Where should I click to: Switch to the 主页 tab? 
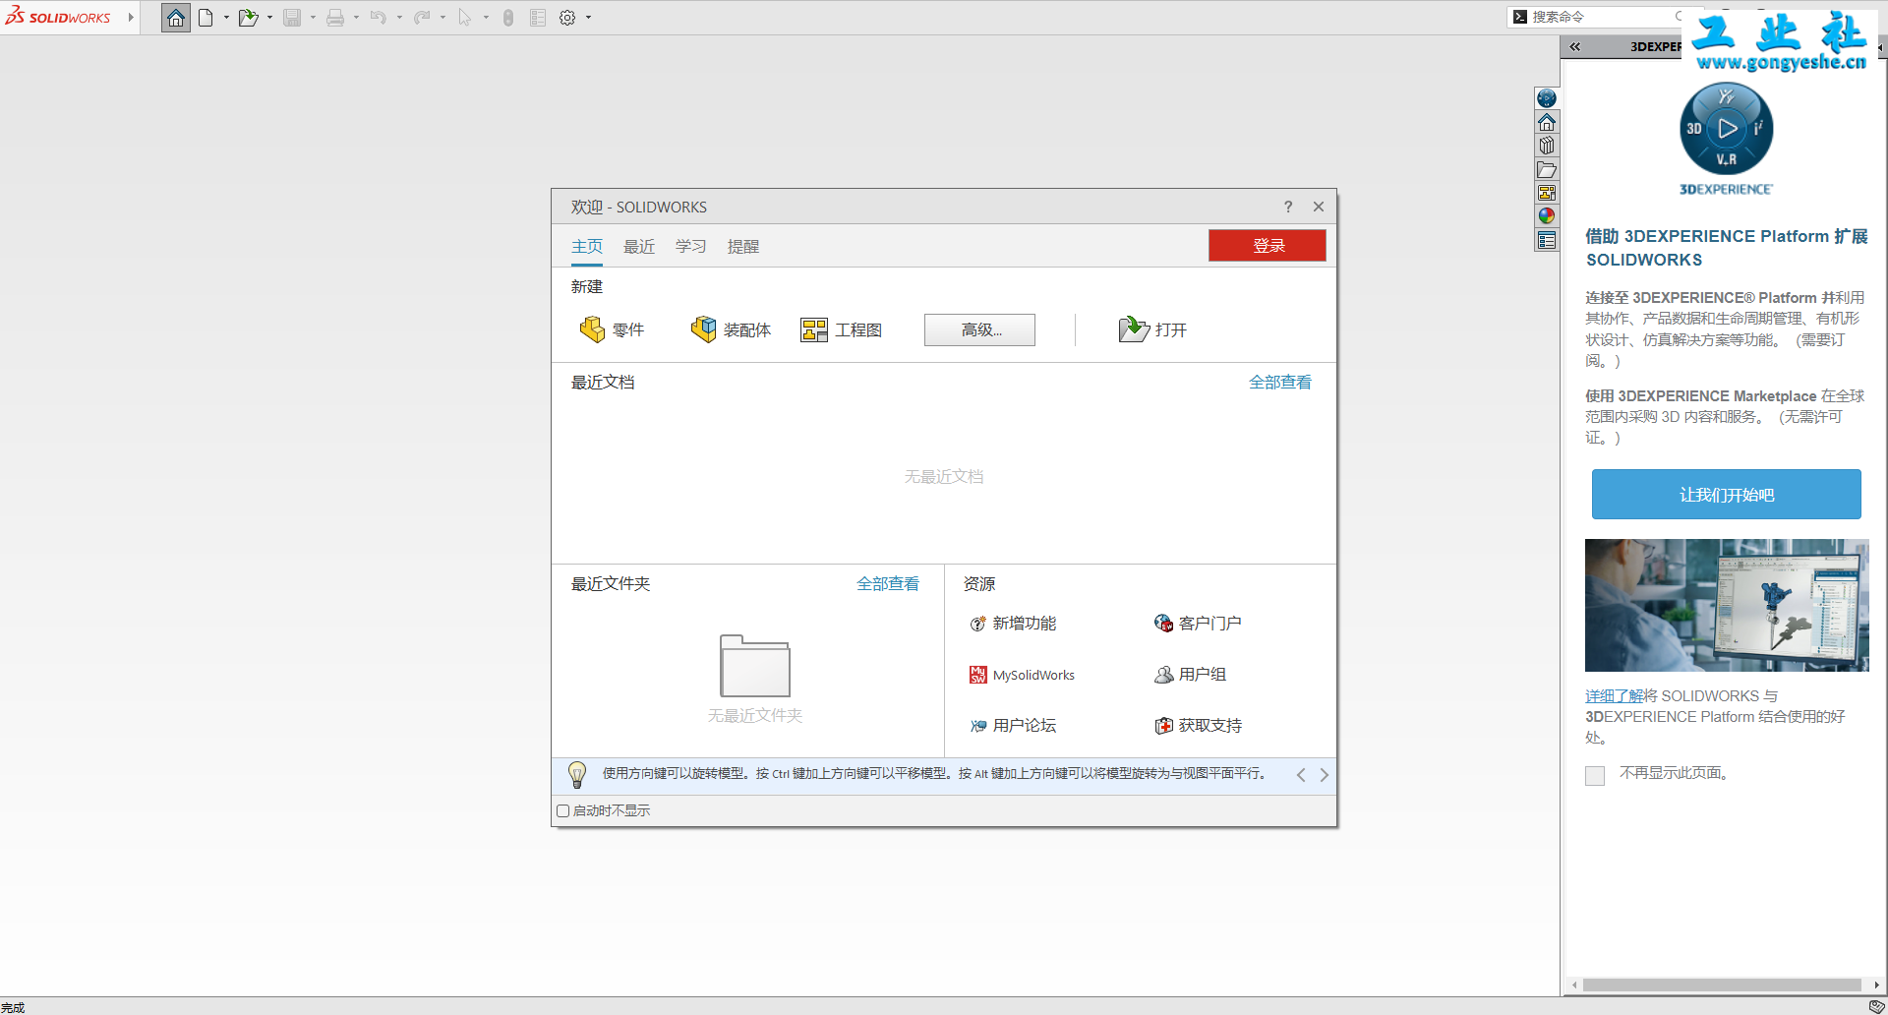[x=587, y=246]
